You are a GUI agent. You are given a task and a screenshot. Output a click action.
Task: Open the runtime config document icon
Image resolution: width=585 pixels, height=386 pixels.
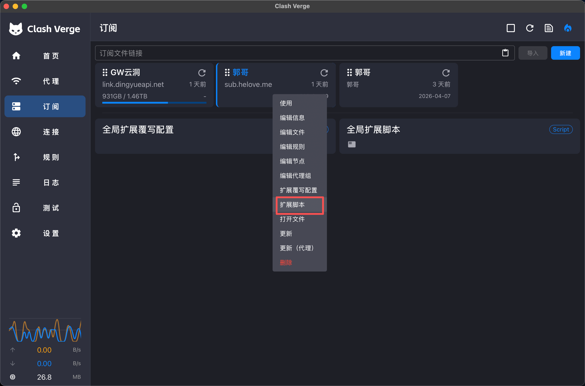pos(549,28)
